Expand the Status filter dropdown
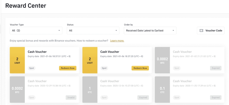 click(93, 30)
